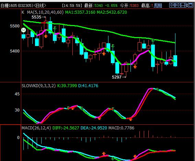The width and height of the screenshot is (195, 161).
Task: Select the 5400 price axis label
Action: [x=15, y=51]
